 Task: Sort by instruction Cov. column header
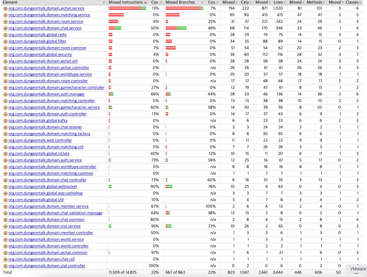(155, 2)
